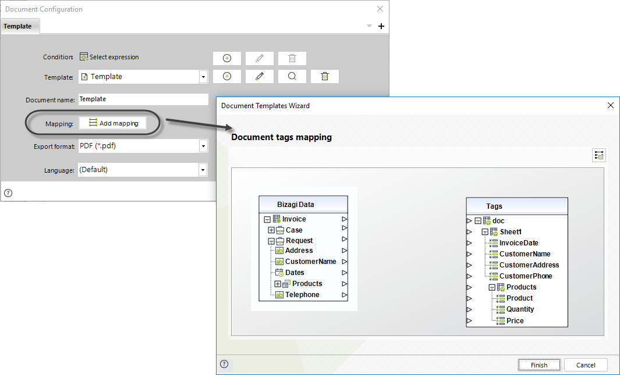Open the tab list dropdown arrow
This screenshot has height=375, width=620.
369,26
